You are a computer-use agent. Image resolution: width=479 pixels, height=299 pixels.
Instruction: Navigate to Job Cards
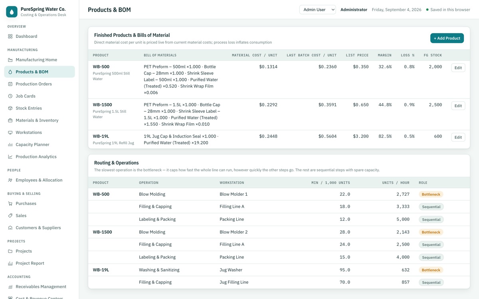pyautogui.click(x=40, y=96)
